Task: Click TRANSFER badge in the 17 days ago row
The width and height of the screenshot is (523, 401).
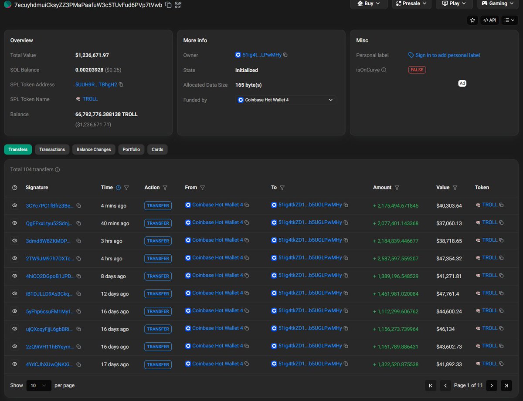Action: (158, 364)
